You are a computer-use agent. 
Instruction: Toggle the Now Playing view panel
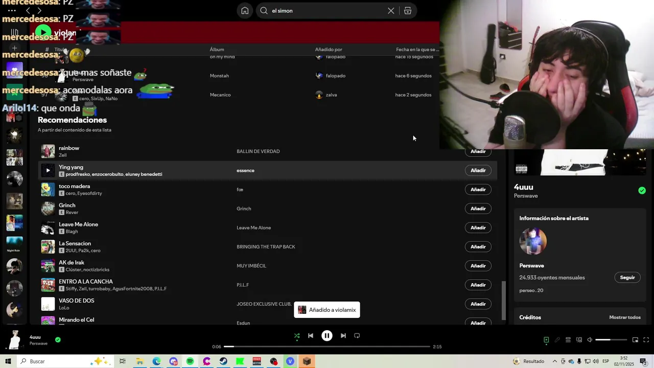[546, 340]
